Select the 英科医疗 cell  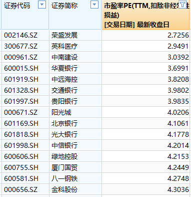75,46
